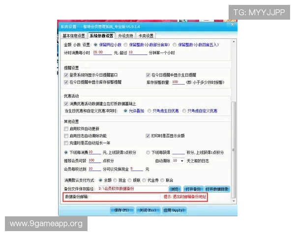Enable 启用软件自动更新 checkbox

66,129
